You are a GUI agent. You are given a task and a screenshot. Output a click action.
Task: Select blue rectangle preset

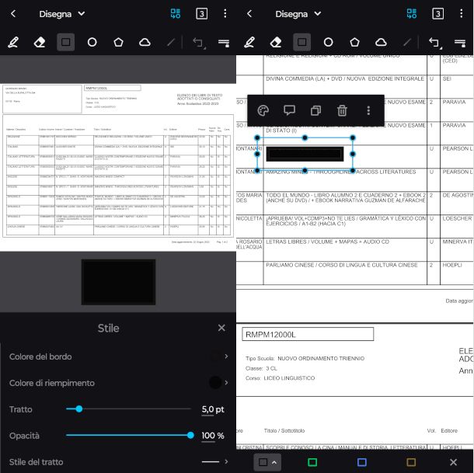pyautogui.click(x=362, y=462)
